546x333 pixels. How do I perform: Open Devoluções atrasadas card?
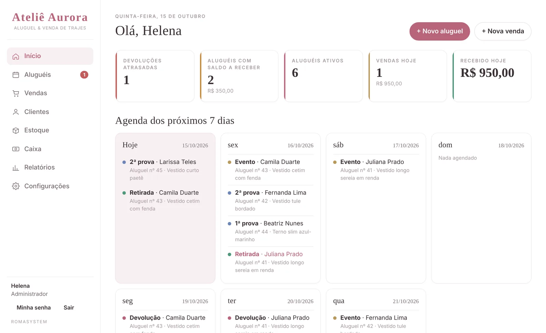155,76
